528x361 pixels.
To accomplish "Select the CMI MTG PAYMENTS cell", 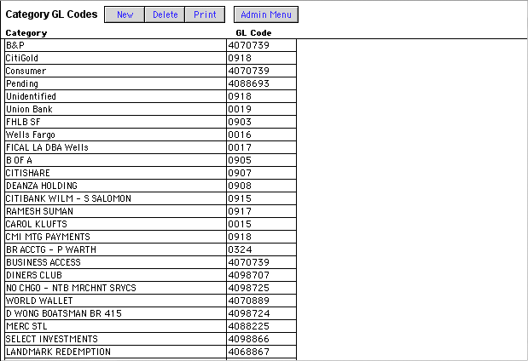I will tap(115, 237).
